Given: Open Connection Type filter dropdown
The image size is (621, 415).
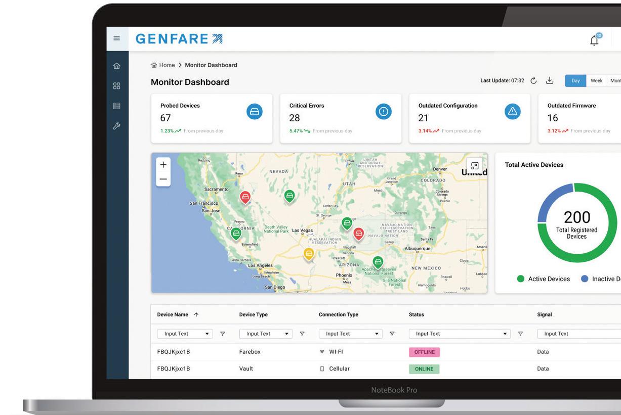Looking at the screenshot, I should point(350,334).
